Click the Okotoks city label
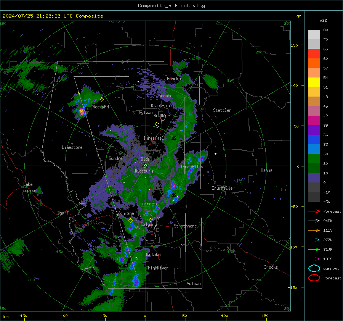 (152, 254)
